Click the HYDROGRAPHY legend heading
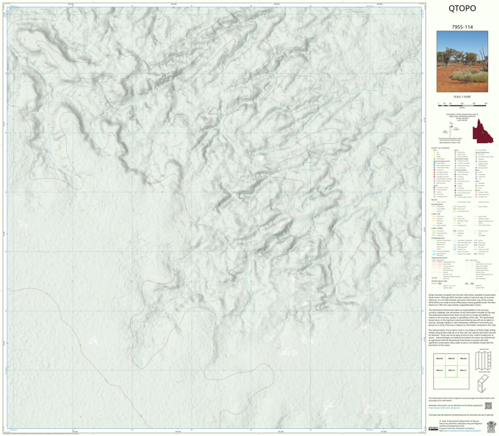Screen dimensions: 499x436 click(x=438, y=238)
